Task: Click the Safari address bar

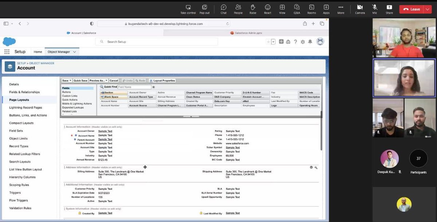Action: click(164, 24)
